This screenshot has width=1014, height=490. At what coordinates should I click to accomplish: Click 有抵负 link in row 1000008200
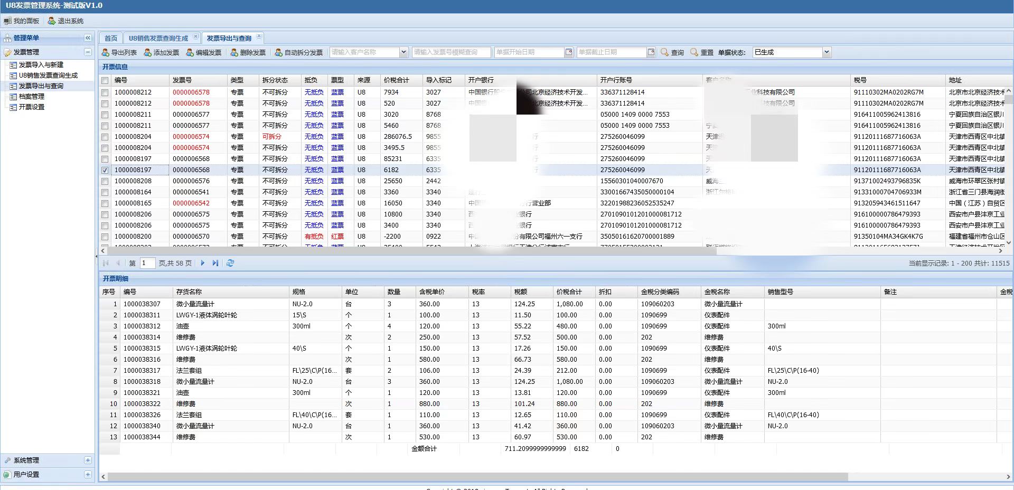click(314, 237)
